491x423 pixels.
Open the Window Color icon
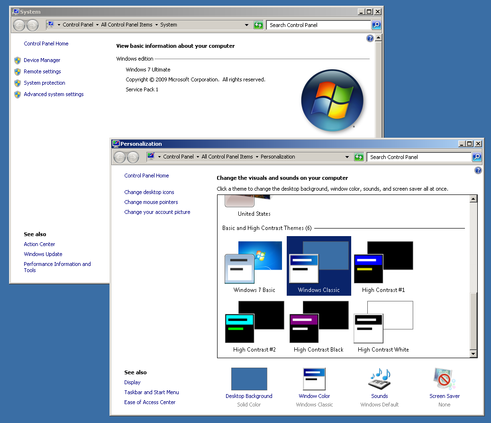point(314,379)
